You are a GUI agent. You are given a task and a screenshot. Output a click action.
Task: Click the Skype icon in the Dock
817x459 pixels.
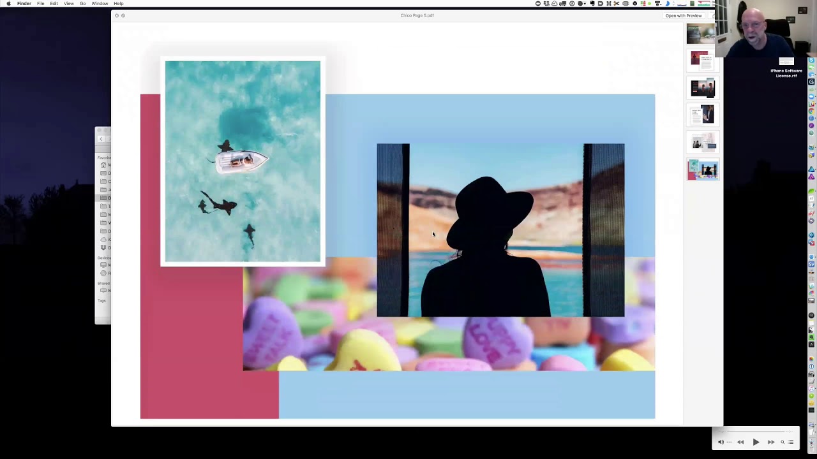coord(811,59)
